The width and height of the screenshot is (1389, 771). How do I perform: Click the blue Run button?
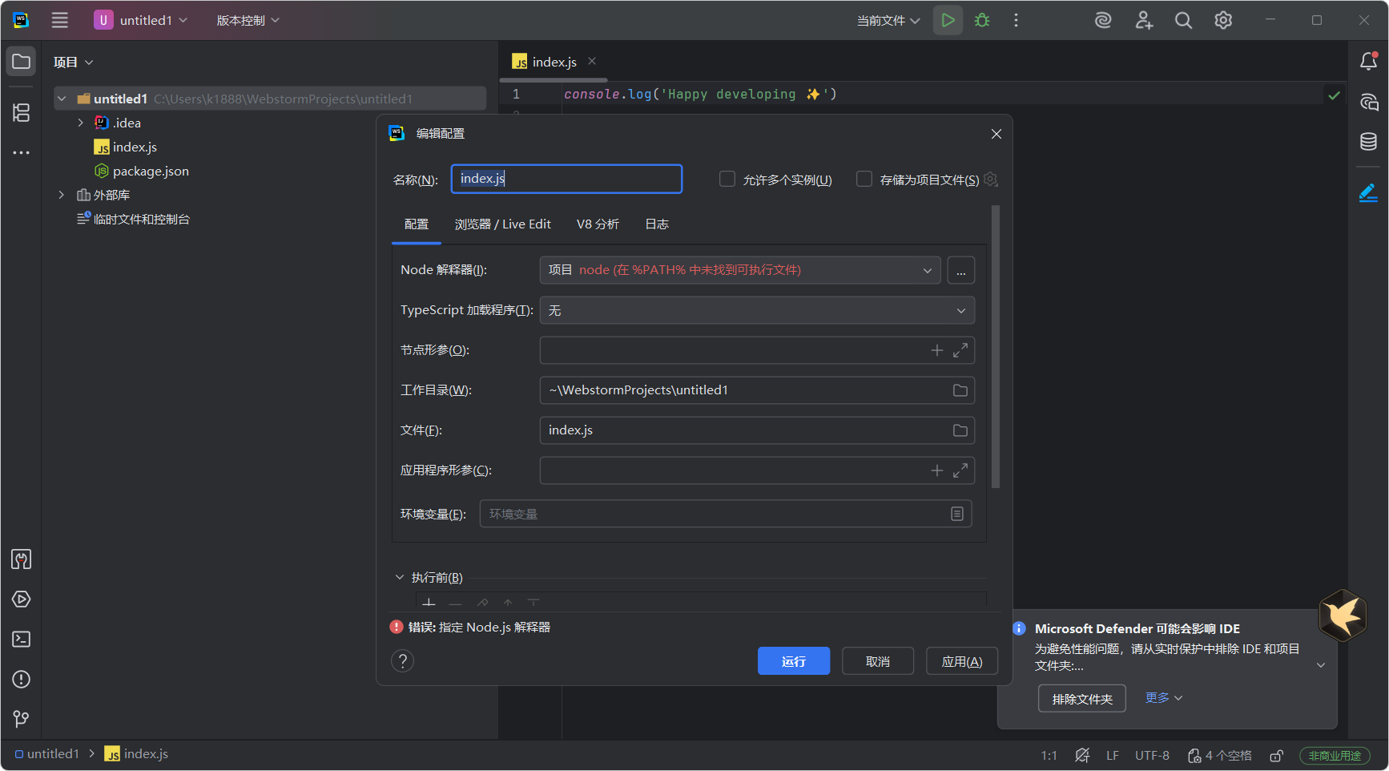(793, 661)
